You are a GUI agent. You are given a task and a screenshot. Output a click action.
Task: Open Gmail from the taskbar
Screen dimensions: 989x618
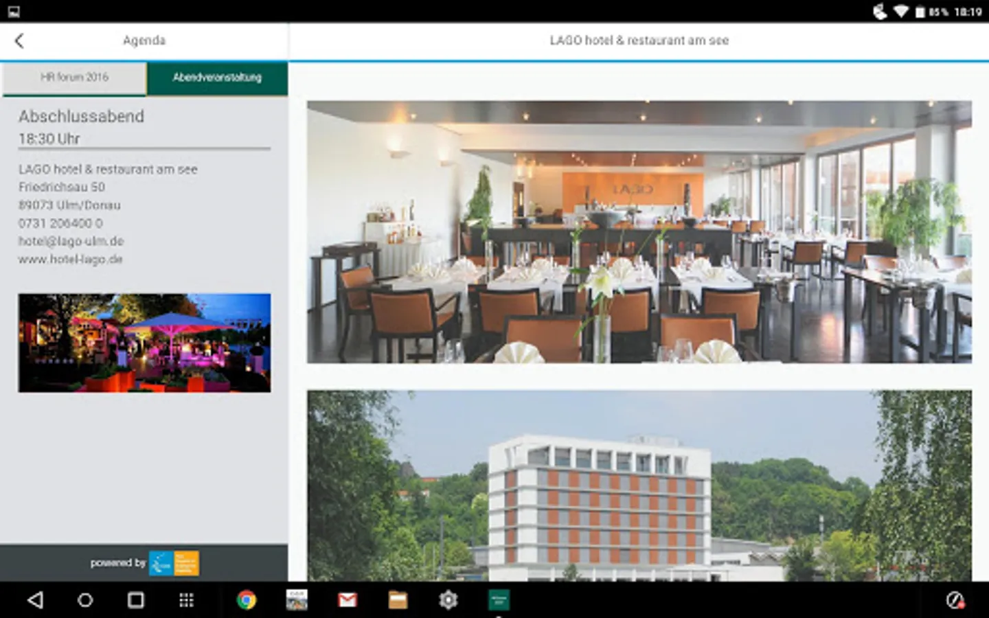(348, 600)
